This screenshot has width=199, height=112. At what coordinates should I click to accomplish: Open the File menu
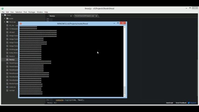click(x=3, y=12)
